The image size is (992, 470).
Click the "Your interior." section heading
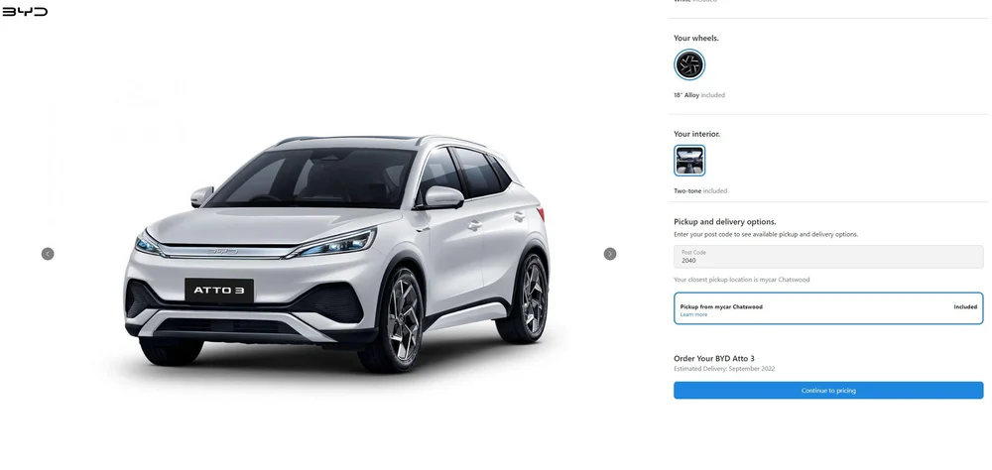pyautogui.click(x=696, y=134)
